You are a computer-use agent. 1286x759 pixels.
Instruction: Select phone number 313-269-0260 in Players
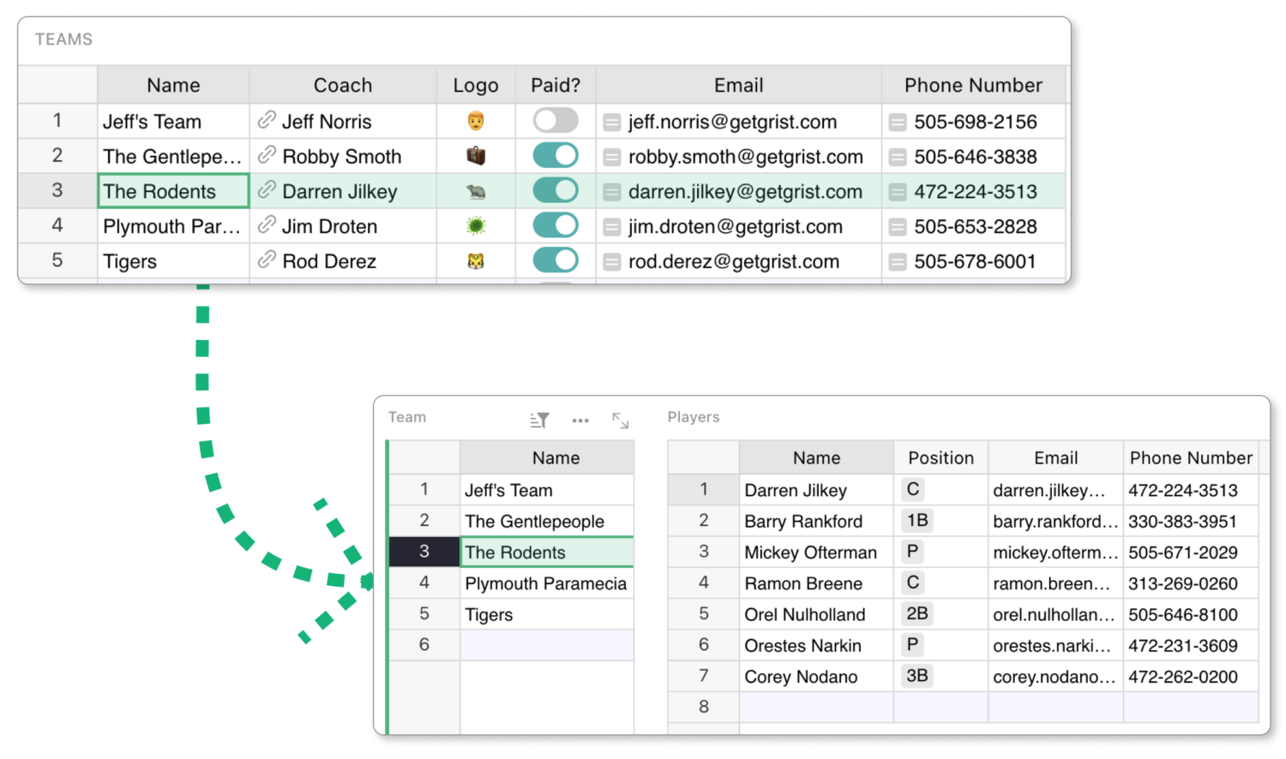(x=1191, y=583)
